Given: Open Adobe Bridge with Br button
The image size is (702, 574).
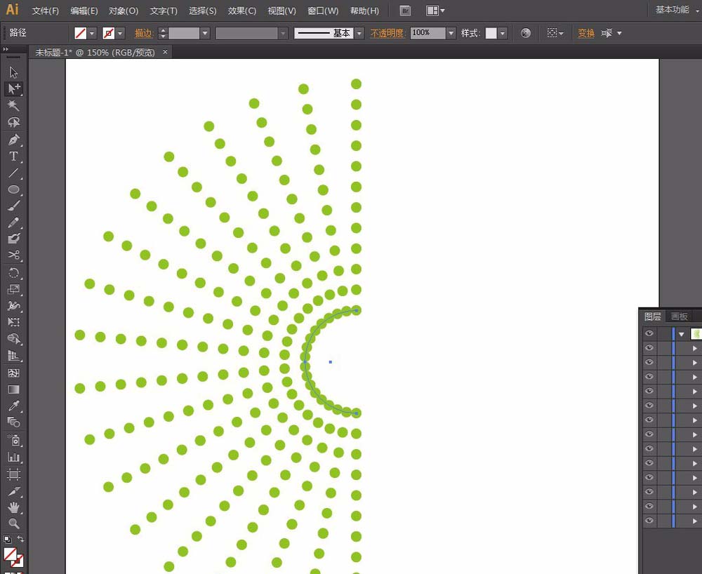Looking at the screenshot, I should 405,11.
